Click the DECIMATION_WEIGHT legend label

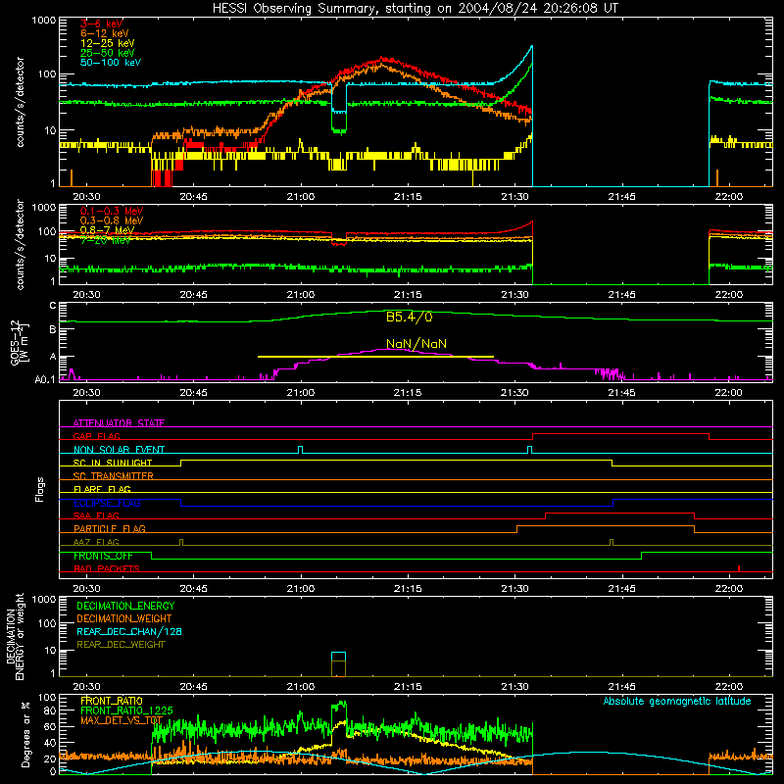click(x=124, y=618)
